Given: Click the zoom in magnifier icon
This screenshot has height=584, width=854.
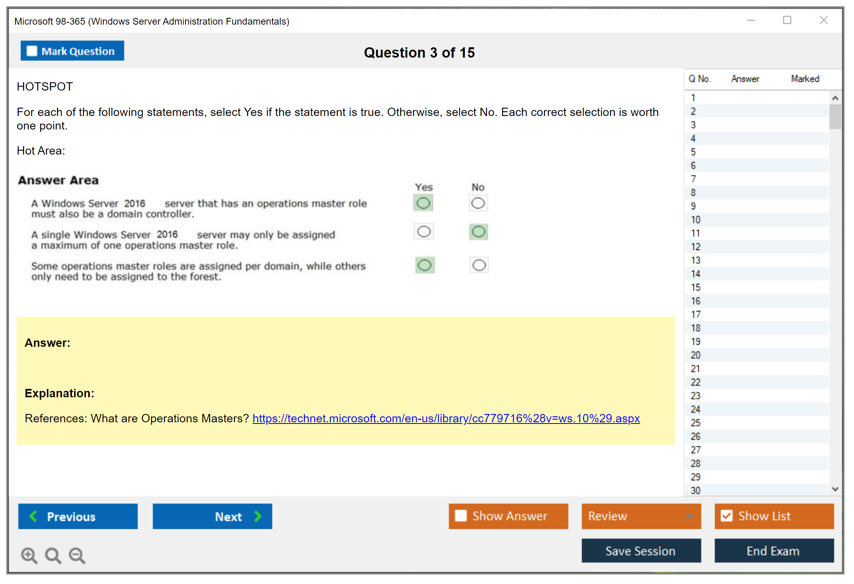Looking at the screenshot, I should pos(29,555).
